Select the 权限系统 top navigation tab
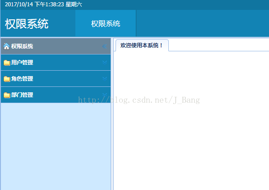This screenshot has width=269, height=190. 106,23
